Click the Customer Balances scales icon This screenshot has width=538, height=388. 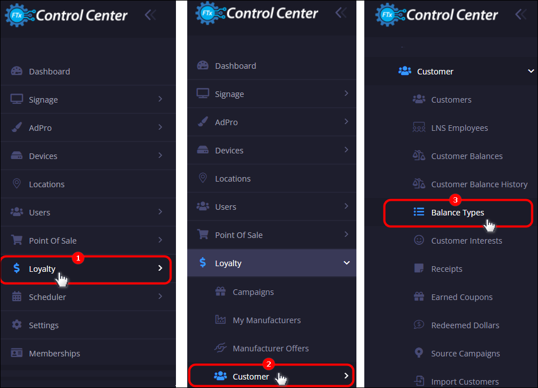pos(418,156)
